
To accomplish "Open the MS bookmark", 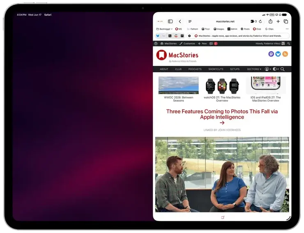I will [179, 29].
